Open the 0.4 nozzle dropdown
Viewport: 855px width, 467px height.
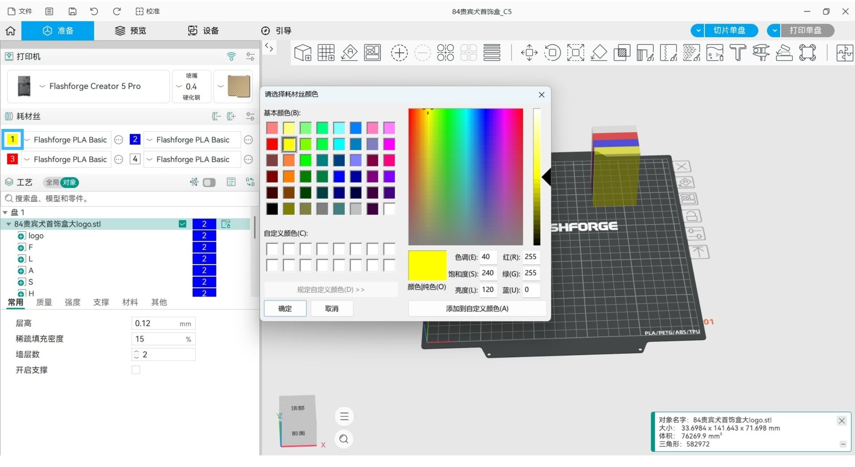pos(192,86)
